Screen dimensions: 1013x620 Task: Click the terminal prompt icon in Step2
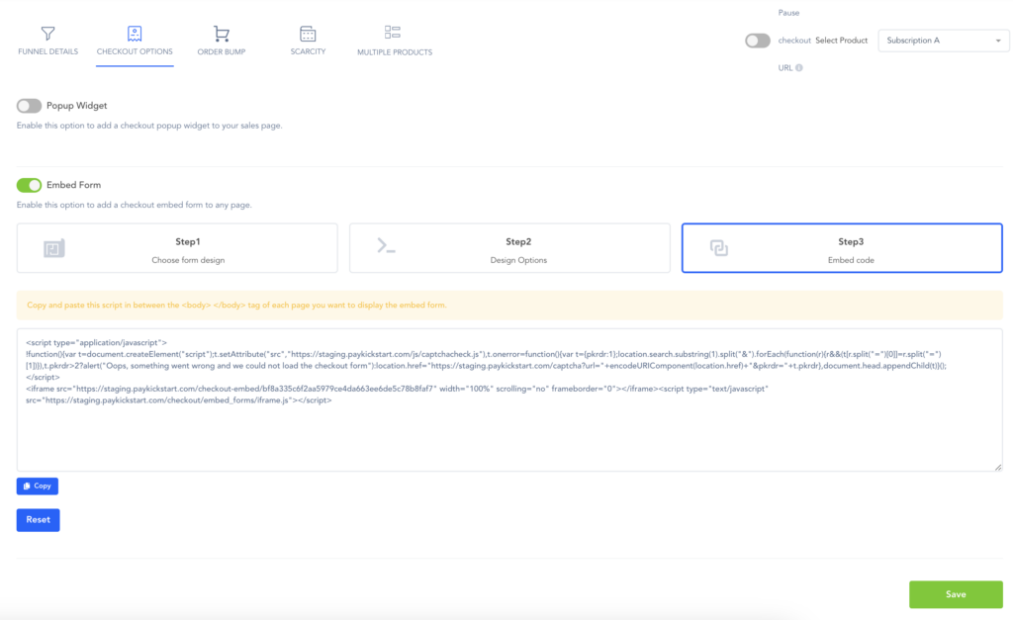coord(386,247)
